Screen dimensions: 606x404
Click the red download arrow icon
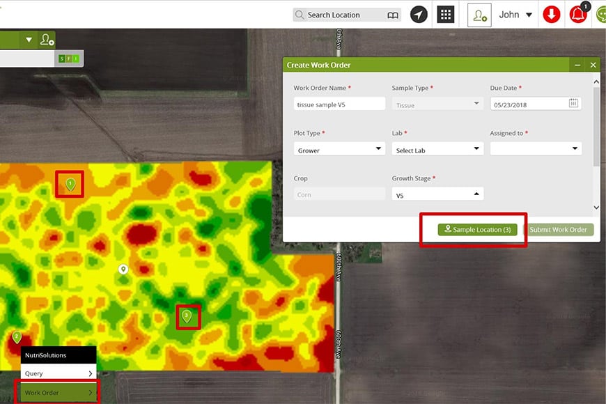pyautogui.click(x=552, y=15)
